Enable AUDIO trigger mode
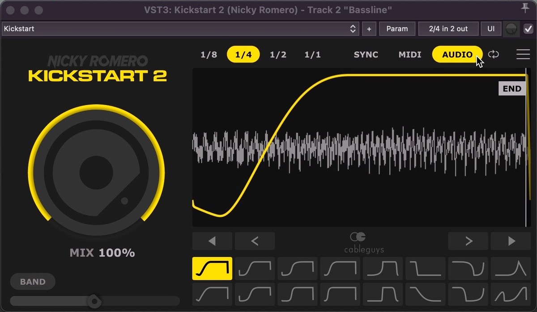 click(457, 55)
